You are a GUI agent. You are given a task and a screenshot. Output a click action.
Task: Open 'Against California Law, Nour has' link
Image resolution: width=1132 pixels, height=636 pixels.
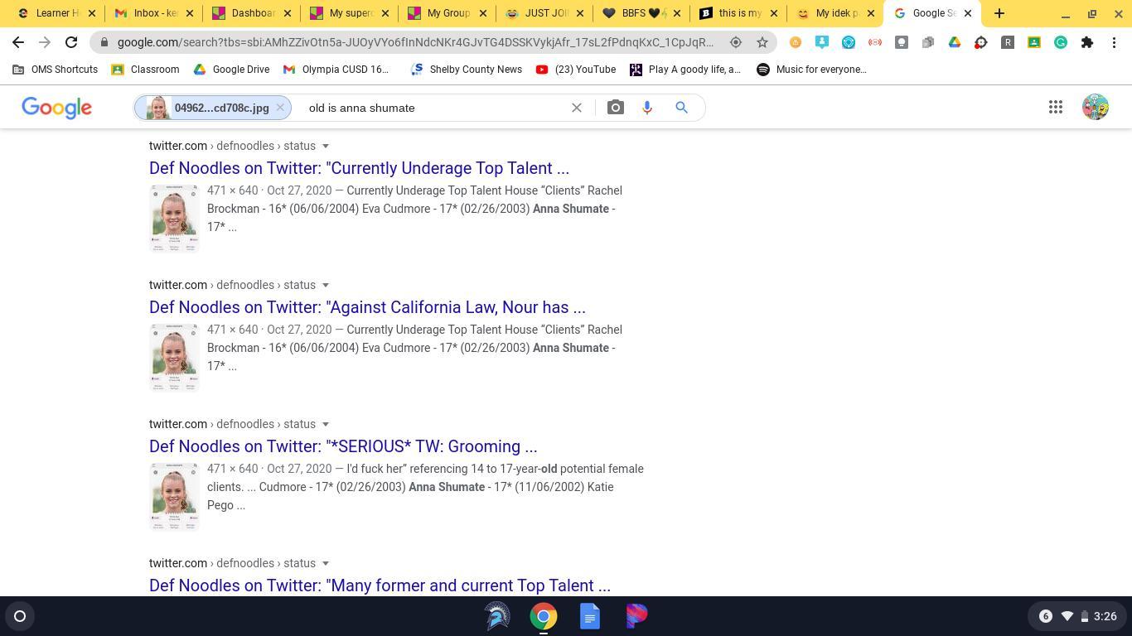click(x=367, y=307)
